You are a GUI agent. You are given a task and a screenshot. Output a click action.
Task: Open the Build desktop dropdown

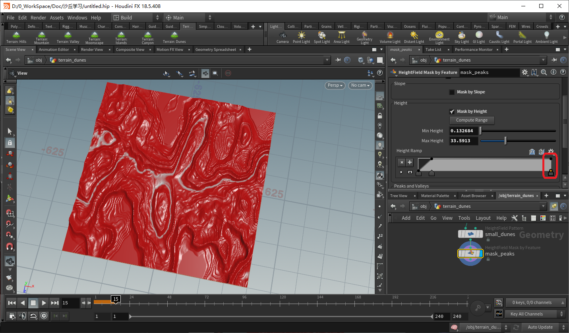click(136, 17)
